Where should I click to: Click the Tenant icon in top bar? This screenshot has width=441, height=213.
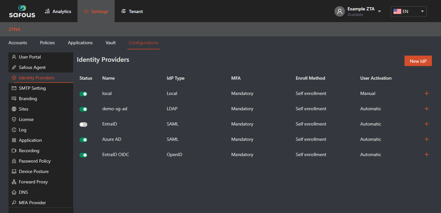click(123, 11)
